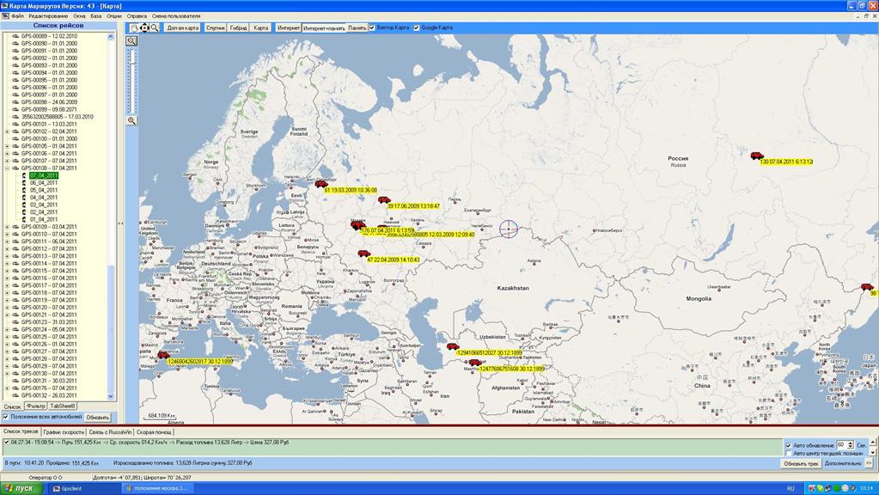Screen dimensions: 879x495
Task: Click car marker labeled 61 19.03.2009
Action: click(321, 184)
